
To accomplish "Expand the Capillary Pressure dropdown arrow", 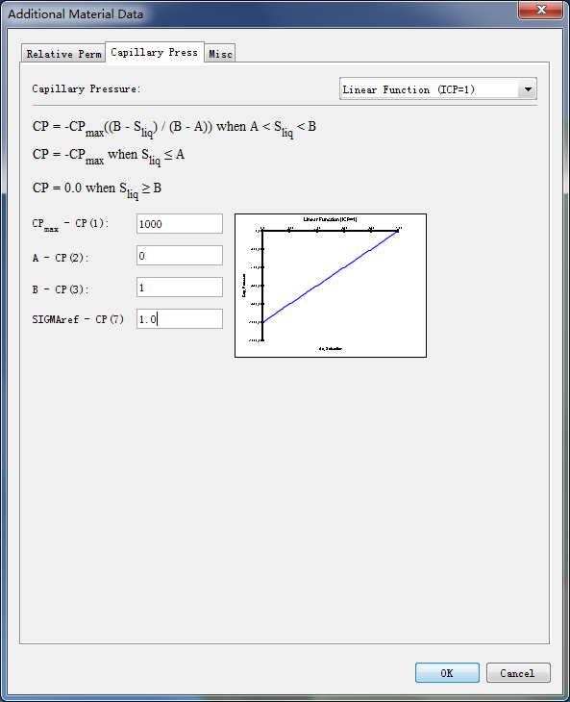I will pos(528,89).
